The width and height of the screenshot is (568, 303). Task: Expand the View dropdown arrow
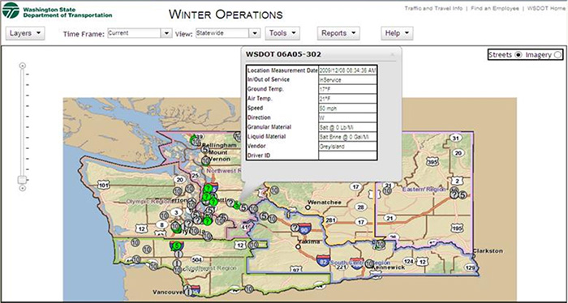tap(255, 33)
